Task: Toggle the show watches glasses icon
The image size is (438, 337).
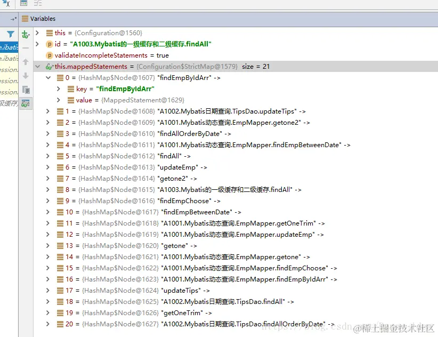Action: point(26,103)
